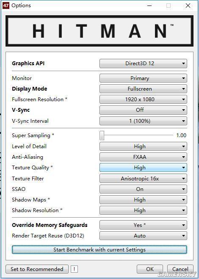Toggle SSAO On dropdown
The width and height of the screenshot is (199, 279).
coord(143,189)
